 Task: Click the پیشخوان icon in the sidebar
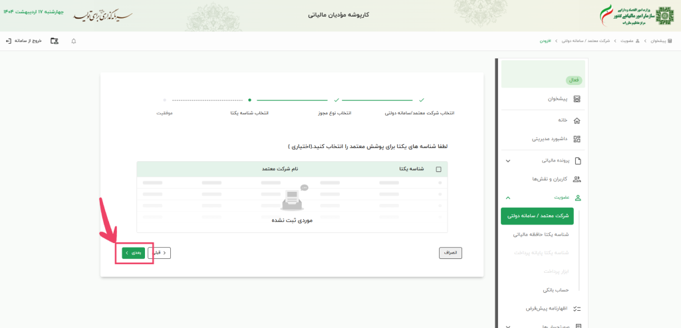[x=577, y=99]
